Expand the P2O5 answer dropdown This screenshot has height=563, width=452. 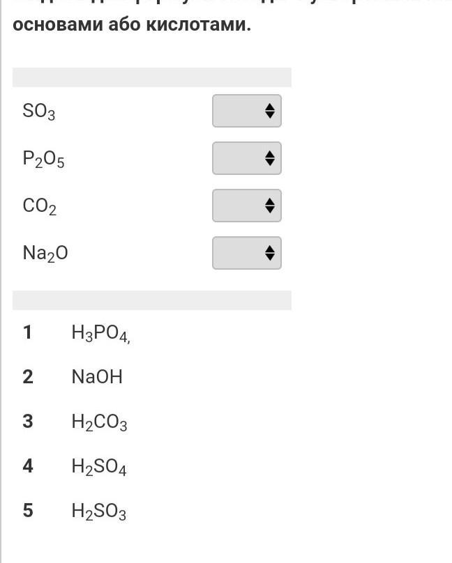(x=247, y=158)
